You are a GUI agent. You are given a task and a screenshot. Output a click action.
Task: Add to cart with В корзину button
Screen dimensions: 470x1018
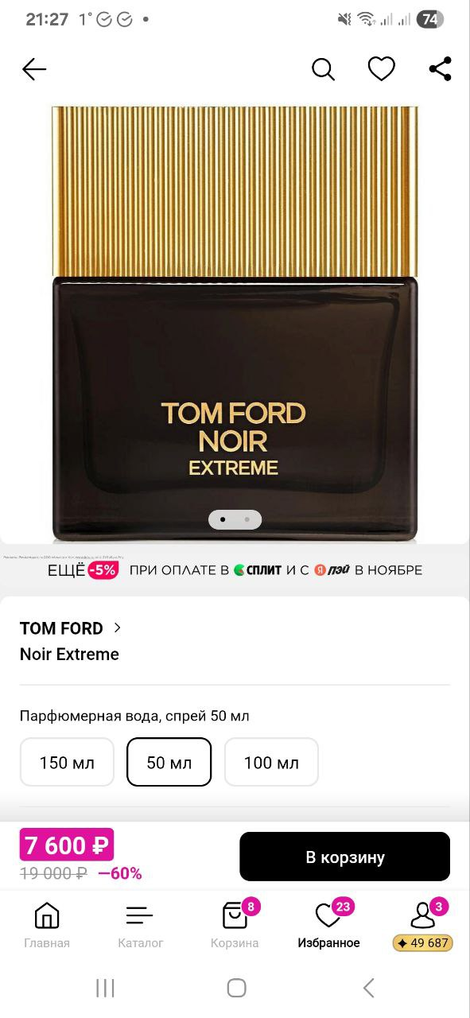(345, 857)
